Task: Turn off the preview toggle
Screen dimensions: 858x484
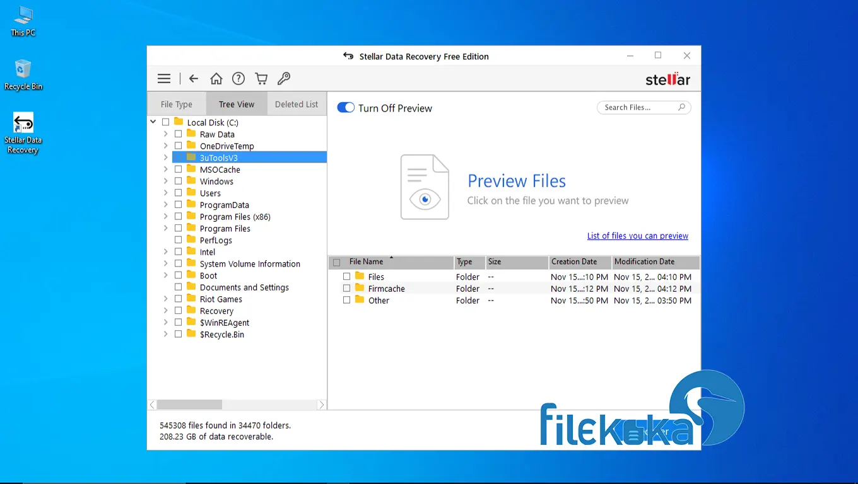Action: [x=346, y=108]
